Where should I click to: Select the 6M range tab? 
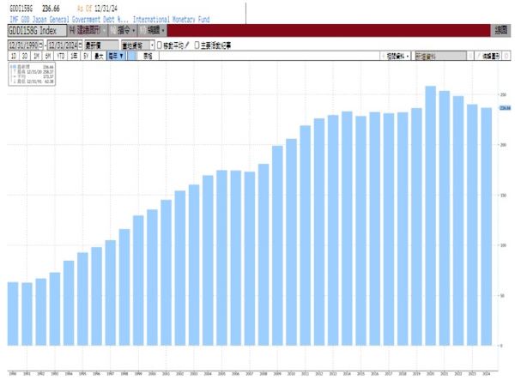pyautogui.click(x=48, y=56)
